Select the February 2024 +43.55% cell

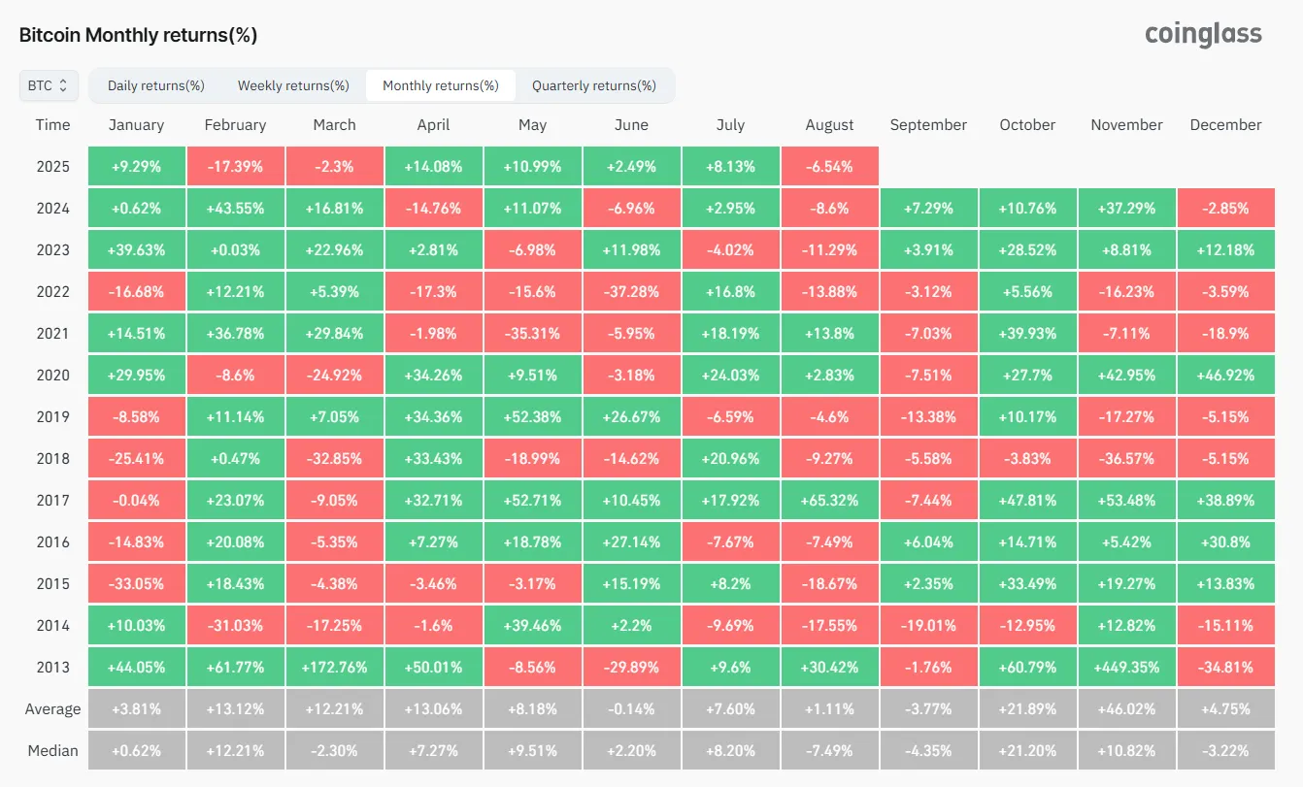(235, 208)
